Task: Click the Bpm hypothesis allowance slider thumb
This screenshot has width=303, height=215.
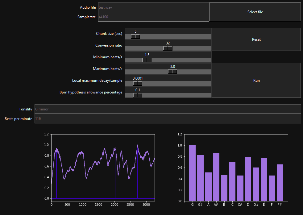Action: click(137, 95)
